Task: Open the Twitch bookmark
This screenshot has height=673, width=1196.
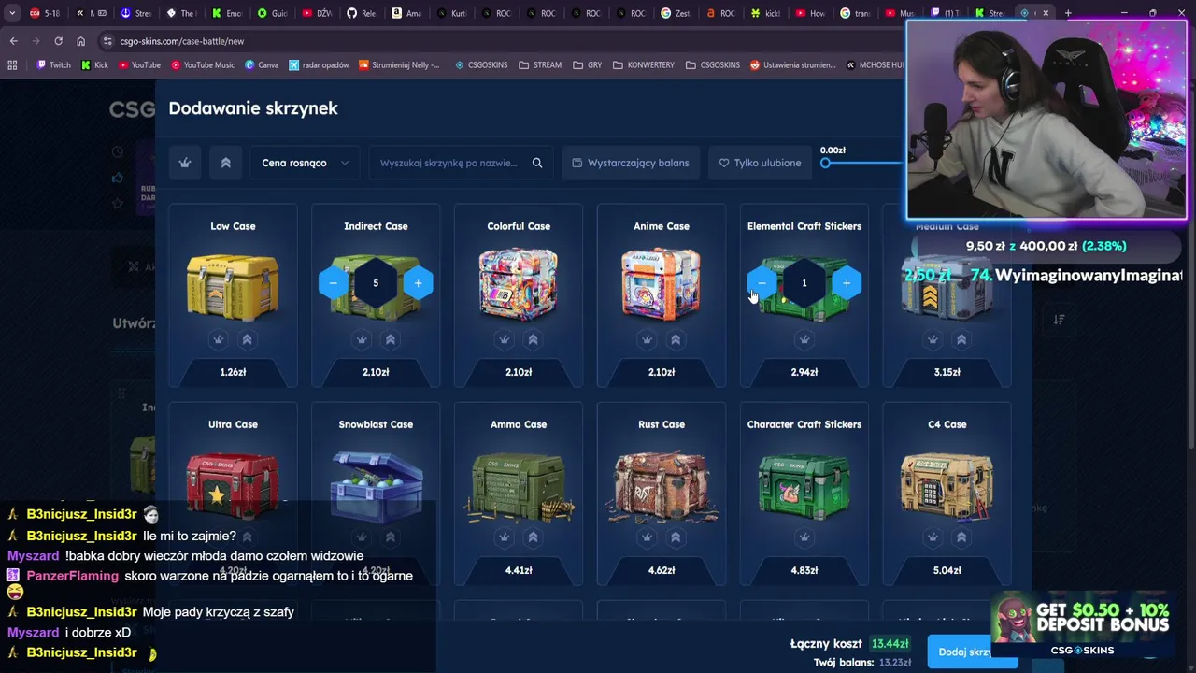Action: tap(53, 65)
